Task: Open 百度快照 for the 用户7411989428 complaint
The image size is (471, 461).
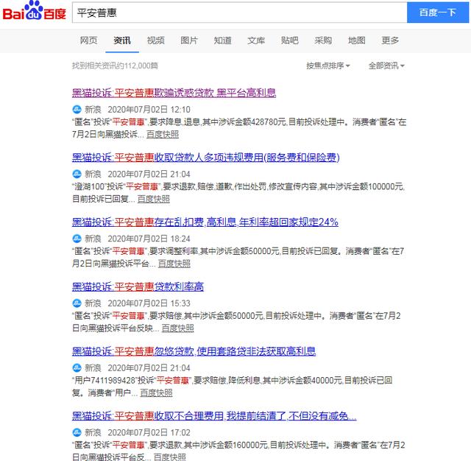Action: point(156,393)
